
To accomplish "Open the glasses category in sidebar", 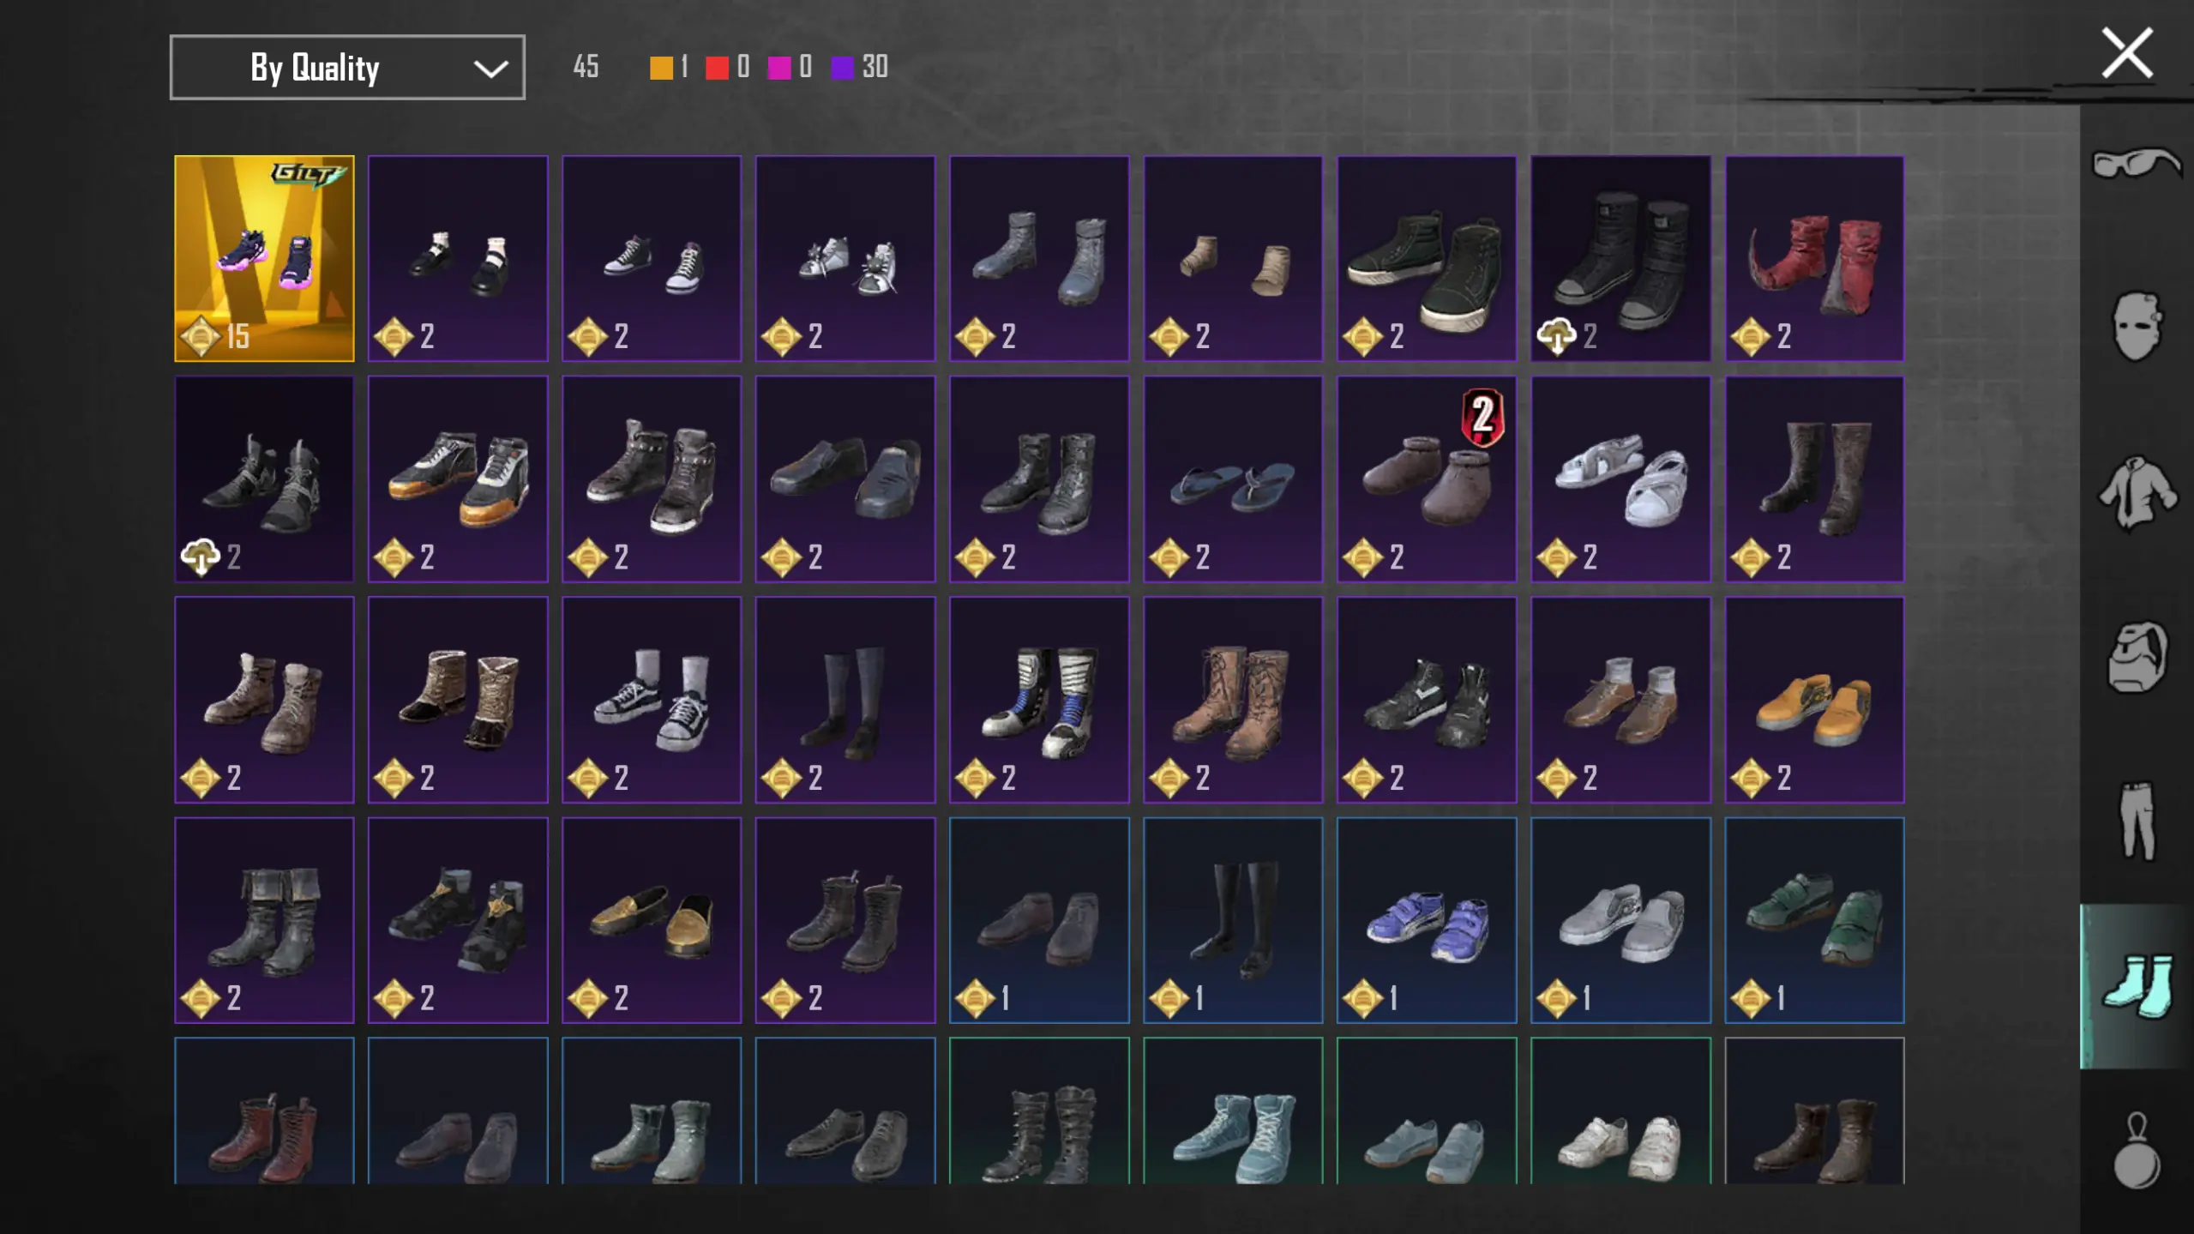I will [x=2136, y=162].
